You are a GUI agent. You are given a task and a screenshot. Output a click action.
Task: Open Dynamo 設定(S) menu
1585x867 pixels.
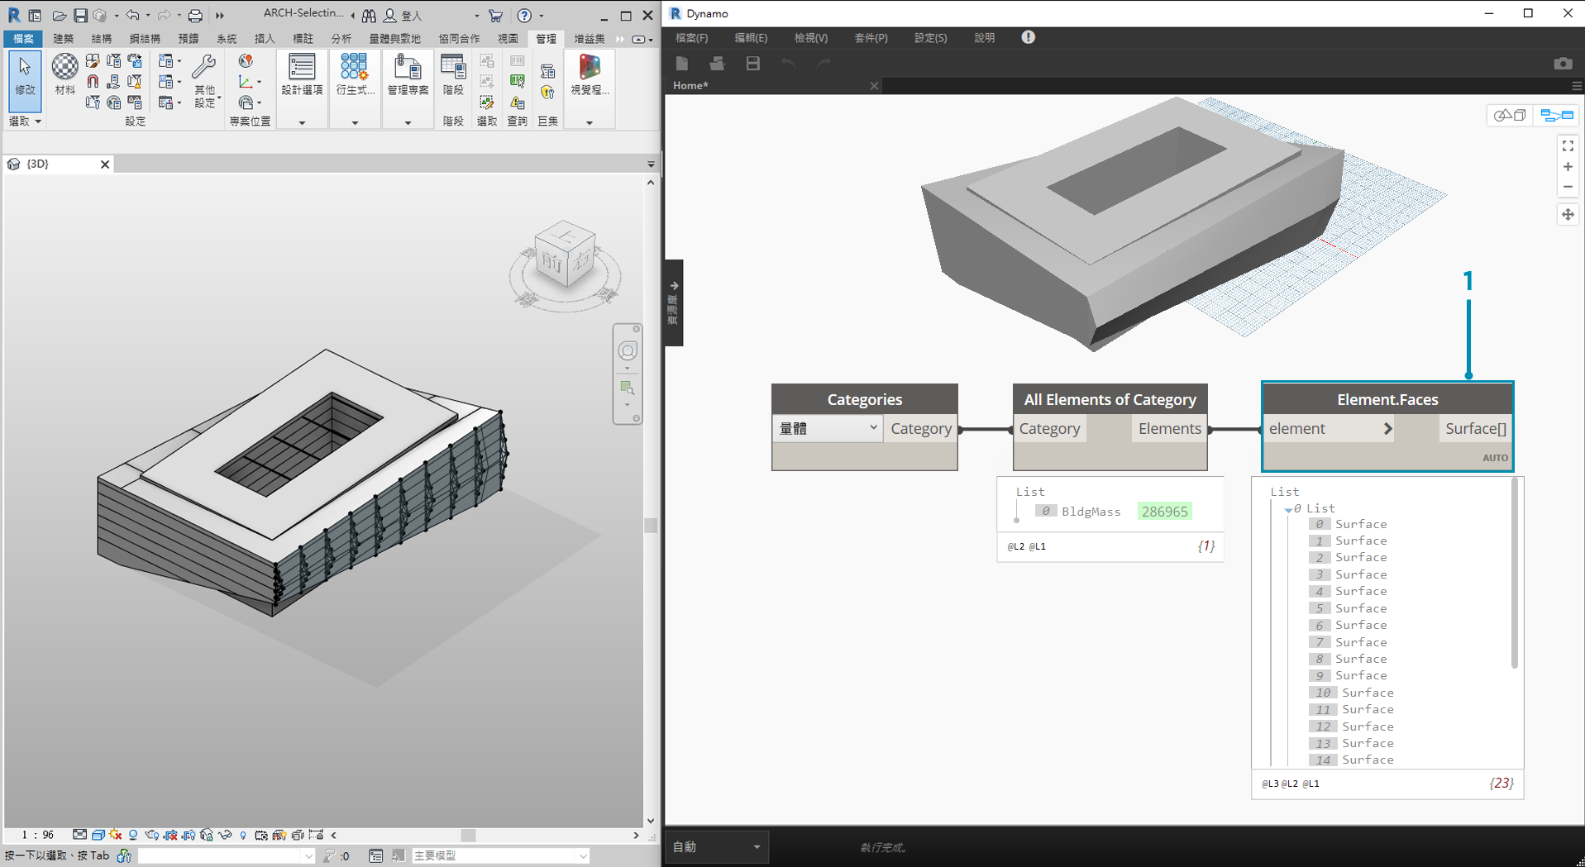(930, 38)
